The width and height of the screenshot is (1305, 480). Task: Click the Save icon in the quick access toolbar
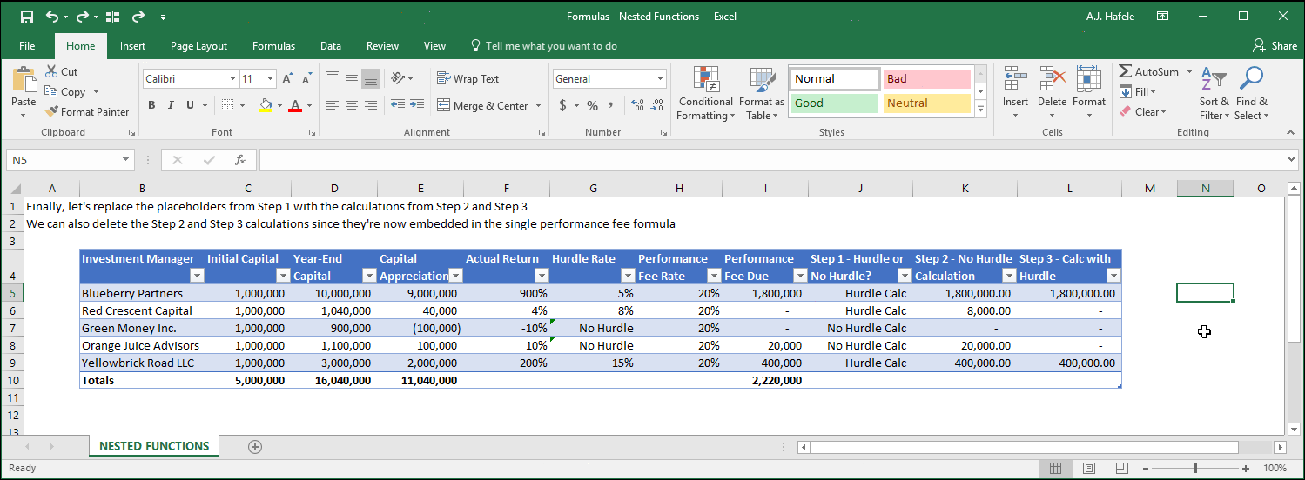pyautogui.click(x=26, y=17)
